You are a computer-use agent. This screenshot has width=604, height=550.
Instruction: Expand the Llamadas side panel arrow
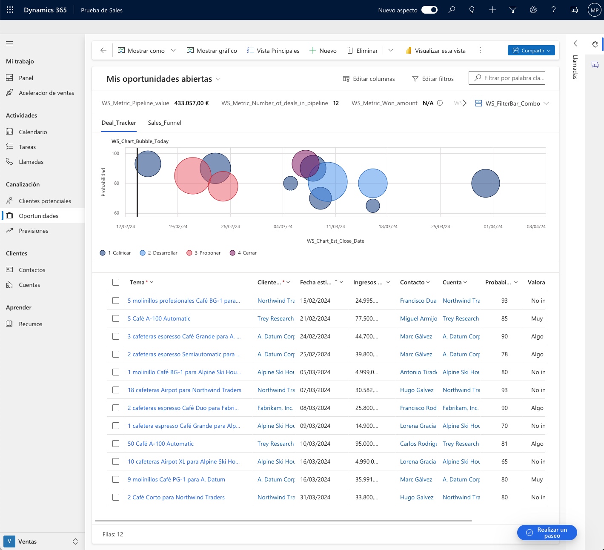[x=575, y=43]
